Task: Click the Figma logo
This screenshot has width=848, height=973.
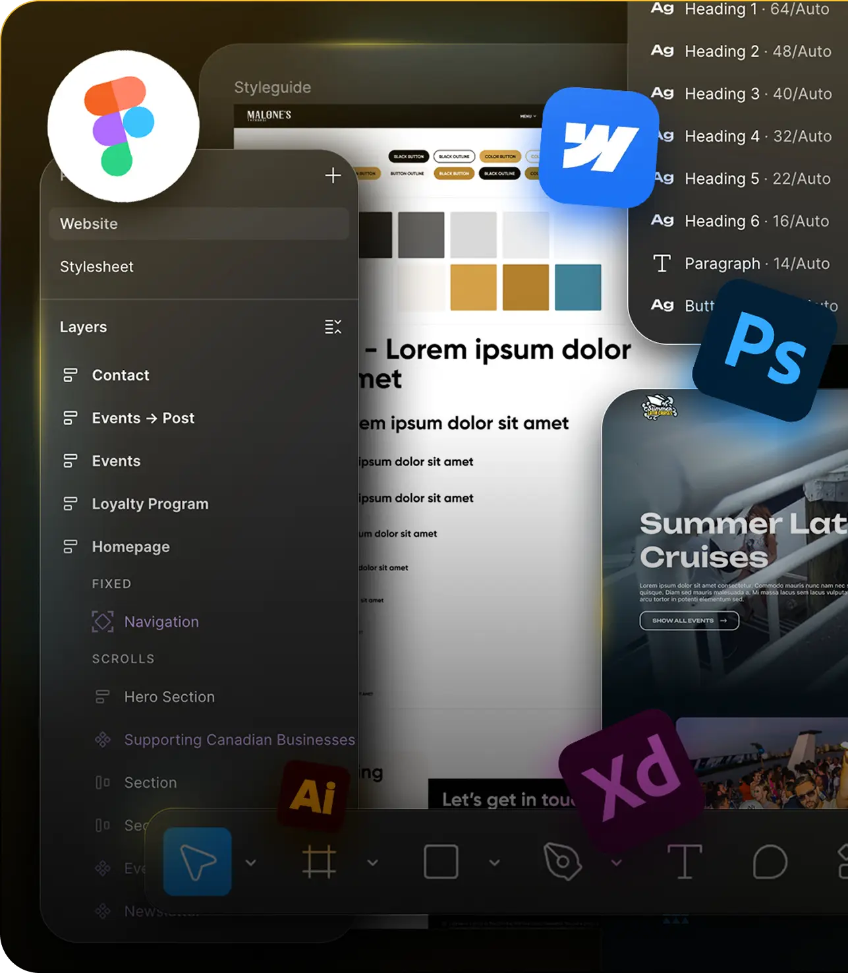Action: 122,125
